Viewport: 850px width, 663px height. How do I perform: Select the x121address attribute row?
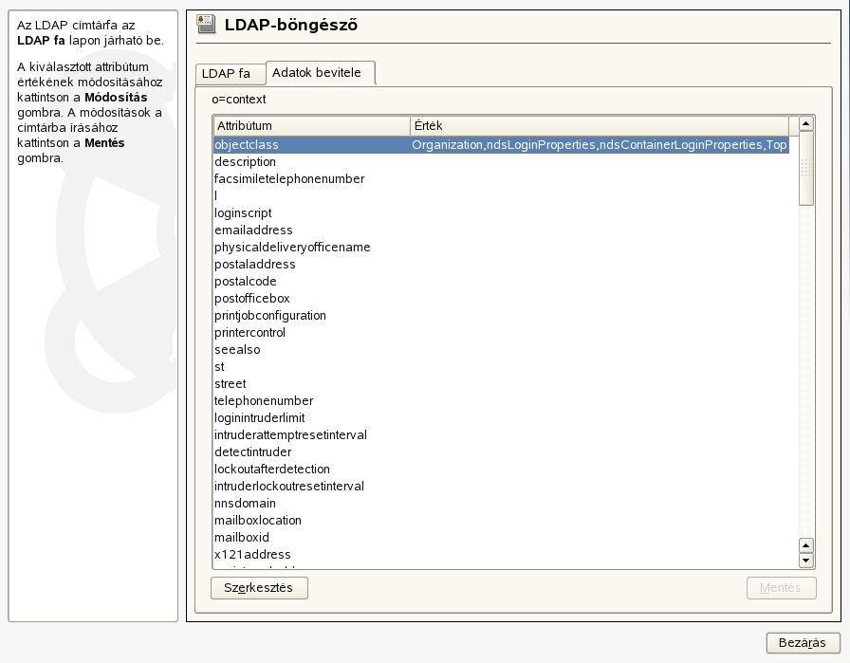(x=501, y=555)
